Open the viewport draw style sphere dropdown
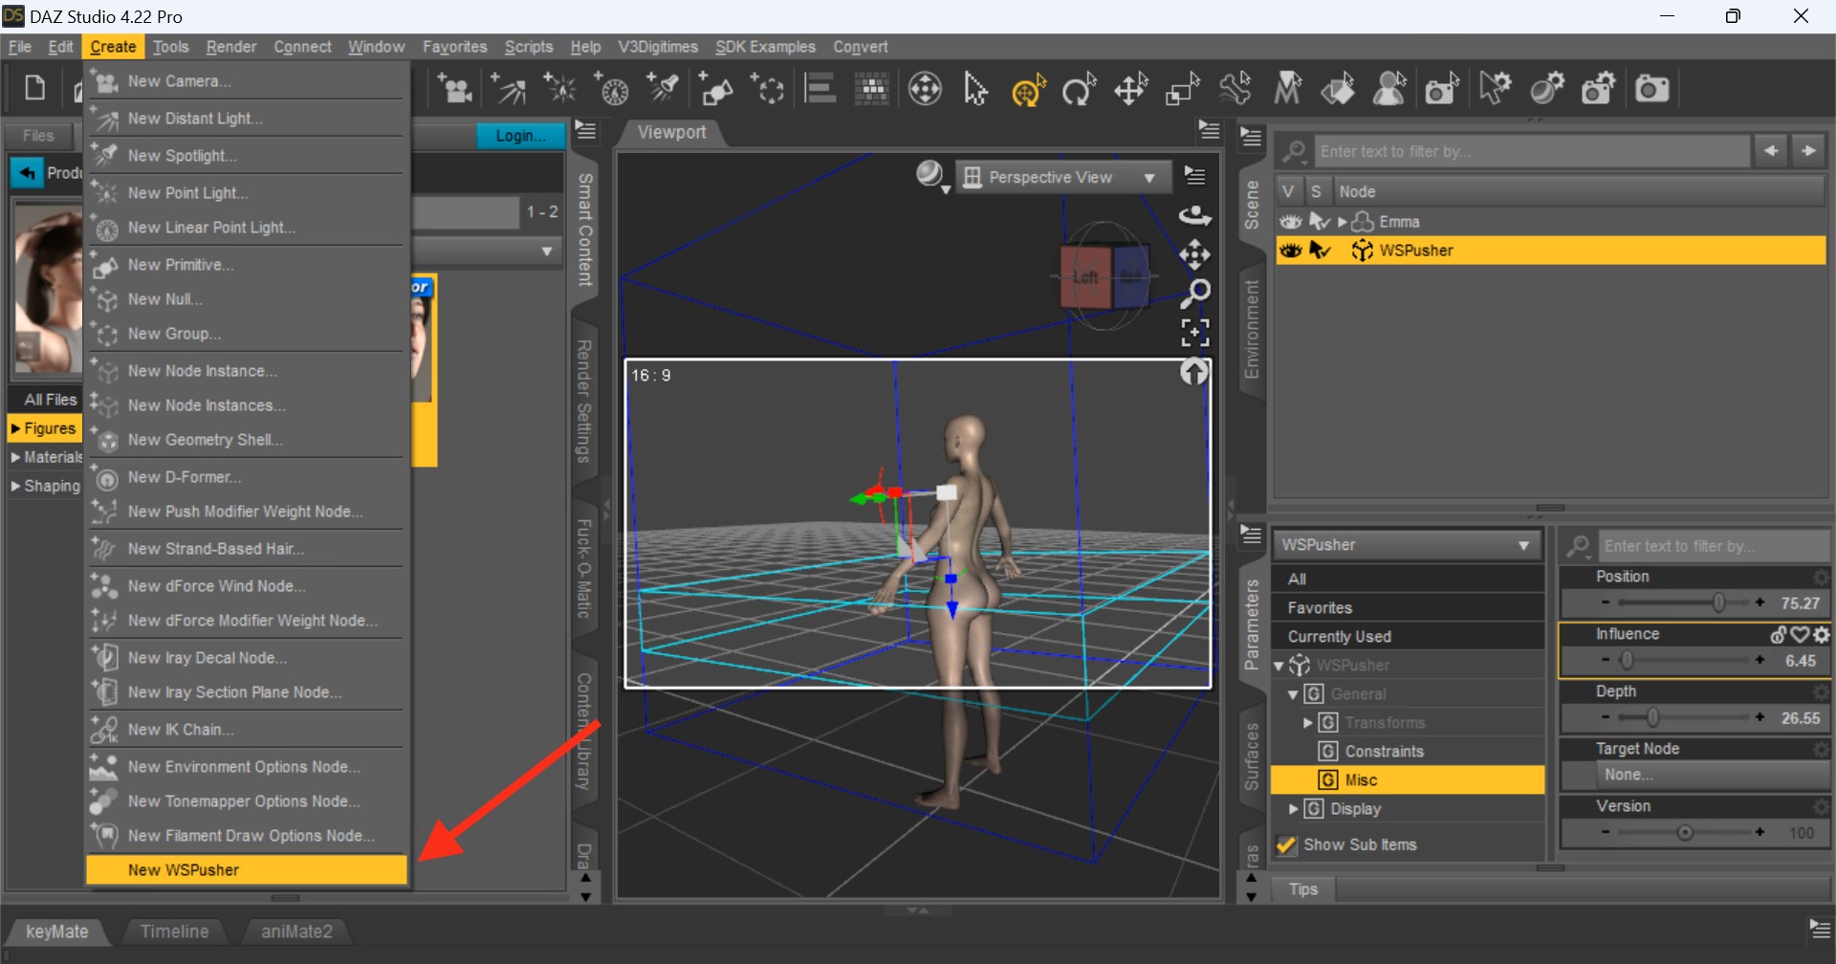The width and height of the screenshot is (1836, 964). click(931, 176)
